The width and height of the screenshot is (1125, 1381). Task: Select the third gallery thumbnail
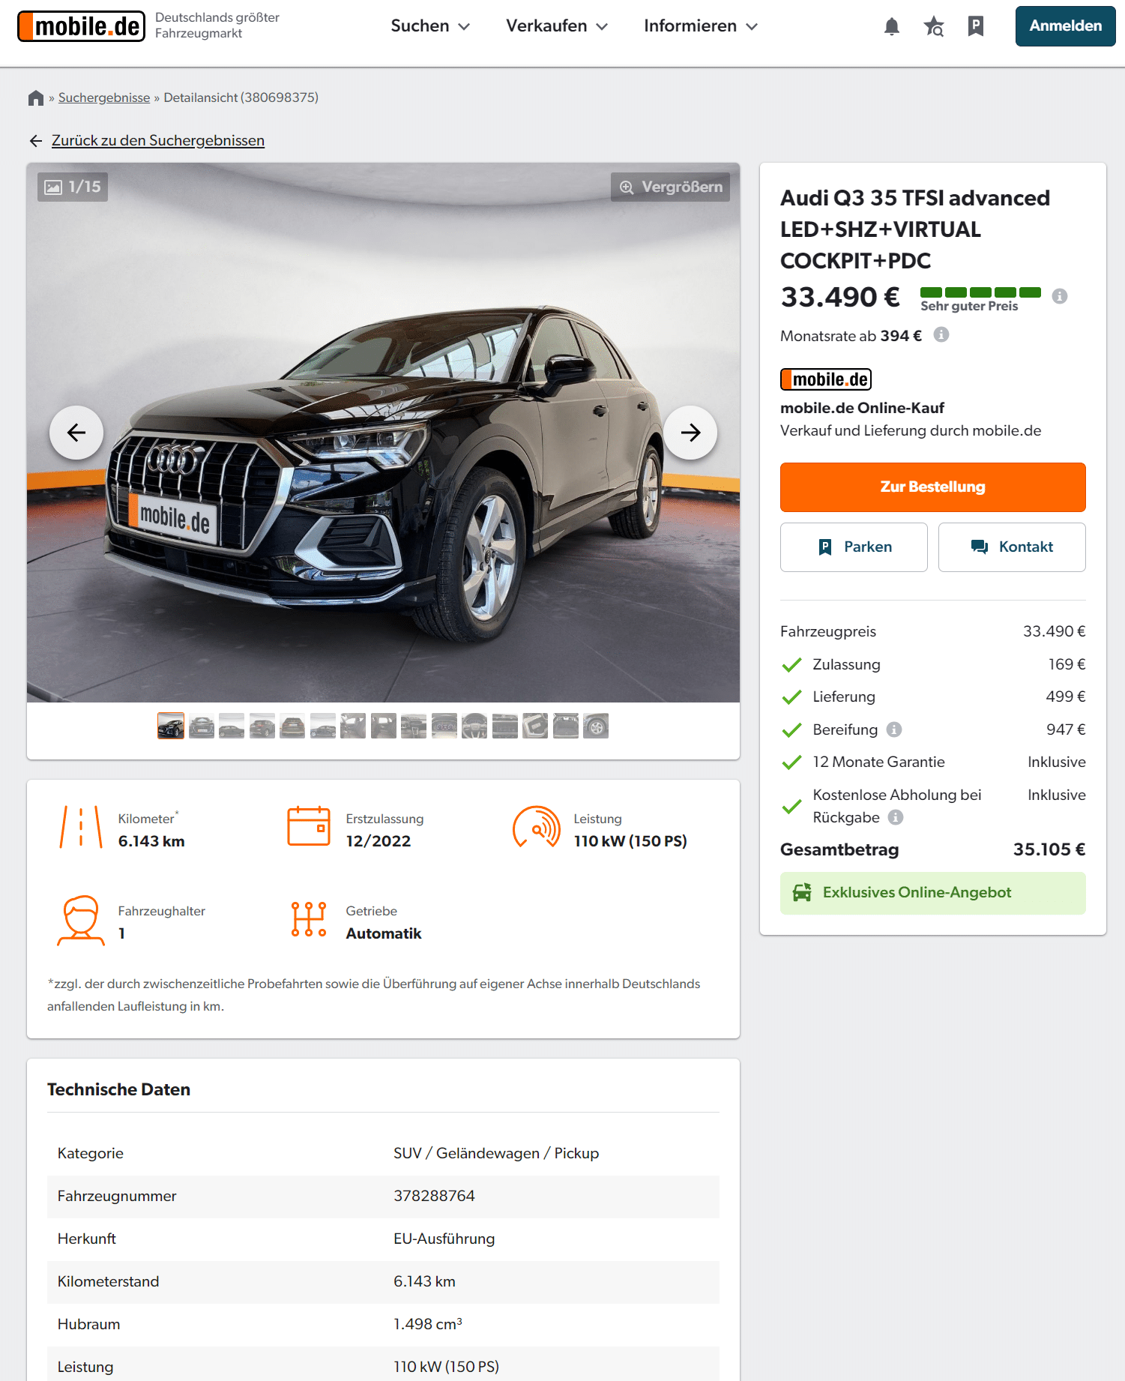tap(232, 726)
